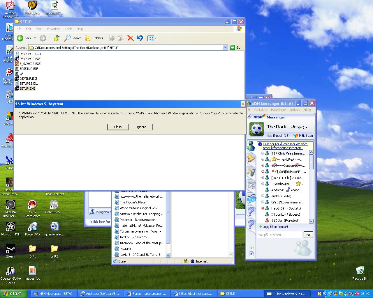Image resolution: width=373 pixels, height=298 pixels.
Task: Click Legg til en kontakt
Action: (x=273, y=227)
